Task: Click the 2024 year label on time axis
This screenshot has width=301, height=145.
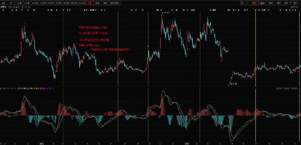Action: pos(42,144)
